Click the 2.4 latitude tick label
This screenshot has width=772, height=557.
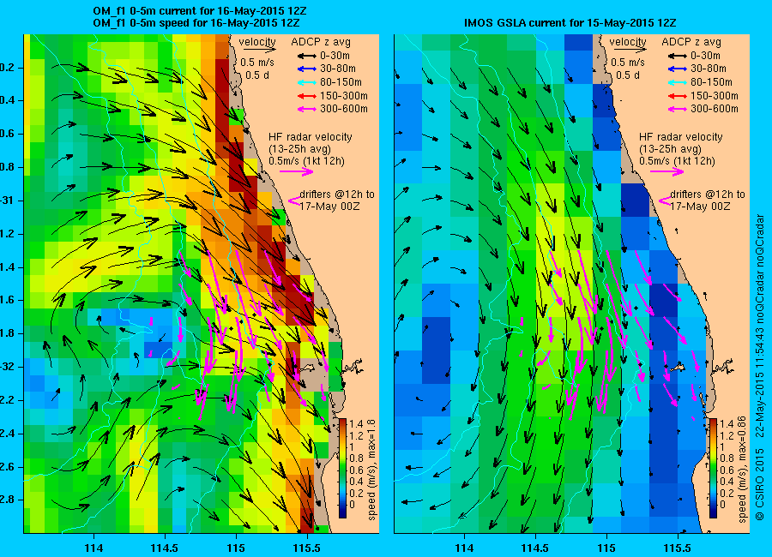tap(9, 434)
